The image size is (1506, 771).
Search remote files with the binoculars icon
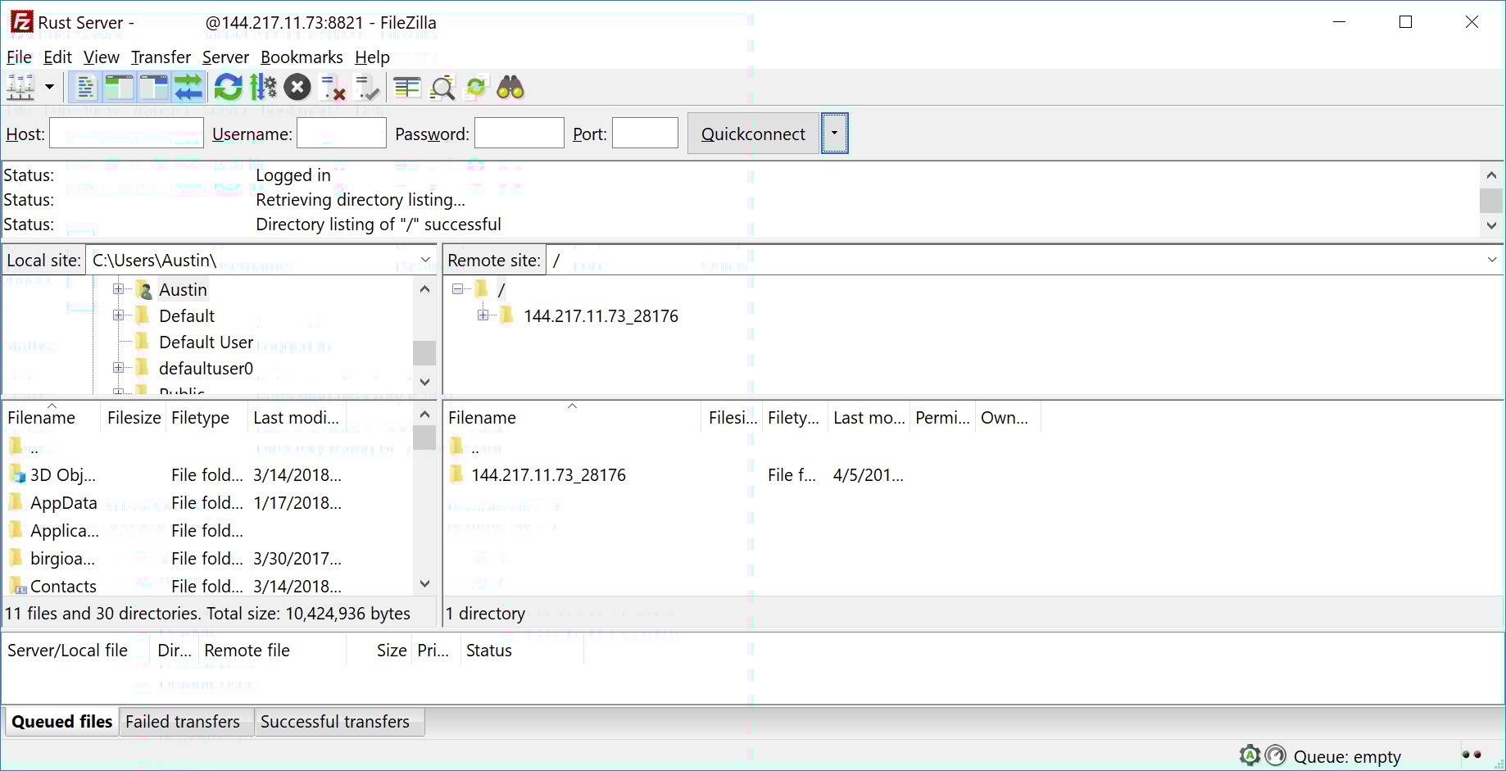tap(510, 87)
